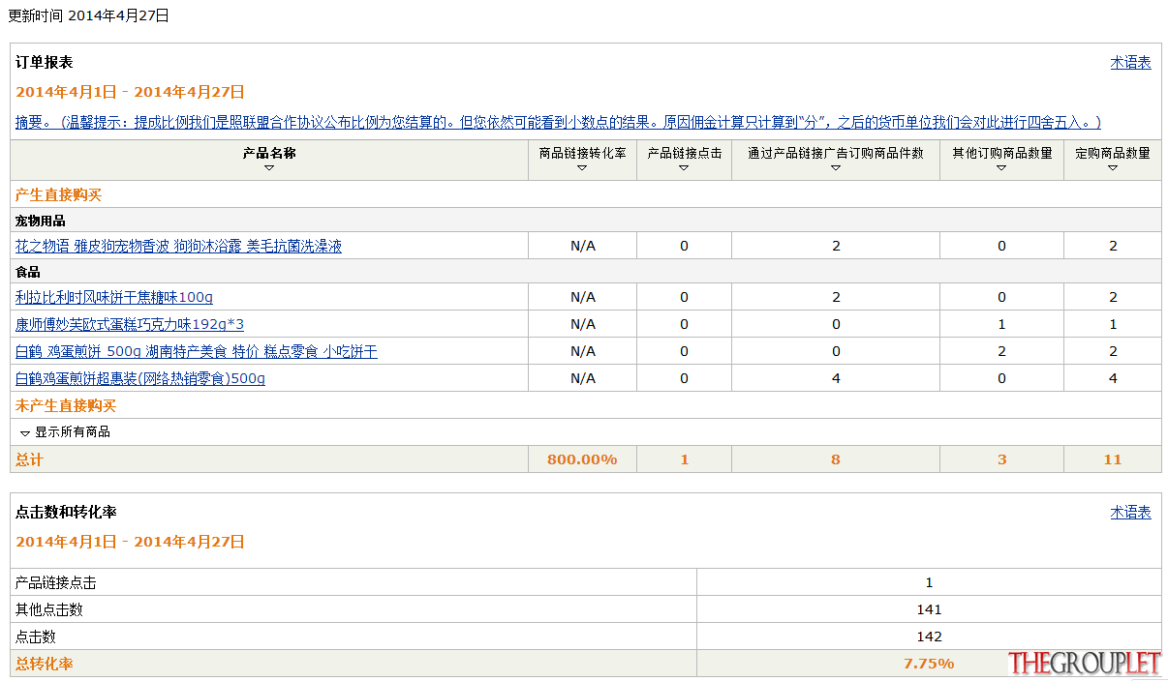Screen dimensions: 1168x681
Task: Open the 康师傅妙芙欧式蛋糕巧克力味192g*3 link
Action: click(x=130, y=324)
